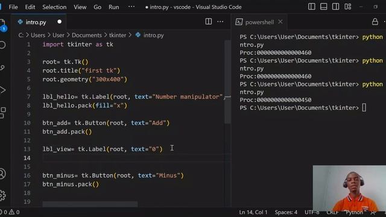Viewport: 386px width, 217px height.
Task: Toggle the editor group lock icon
Action: click(375, 22)
